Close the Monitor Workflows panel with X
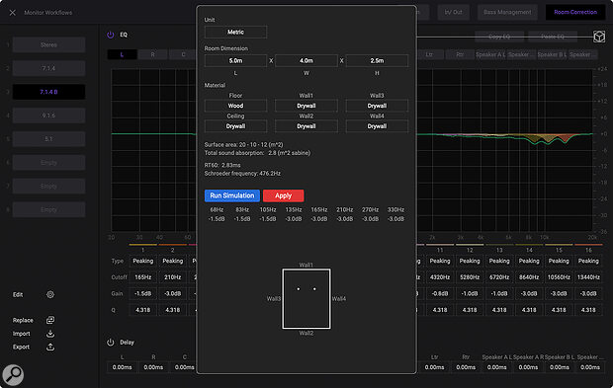Screen dimensions: 613x388 point(13,13)
